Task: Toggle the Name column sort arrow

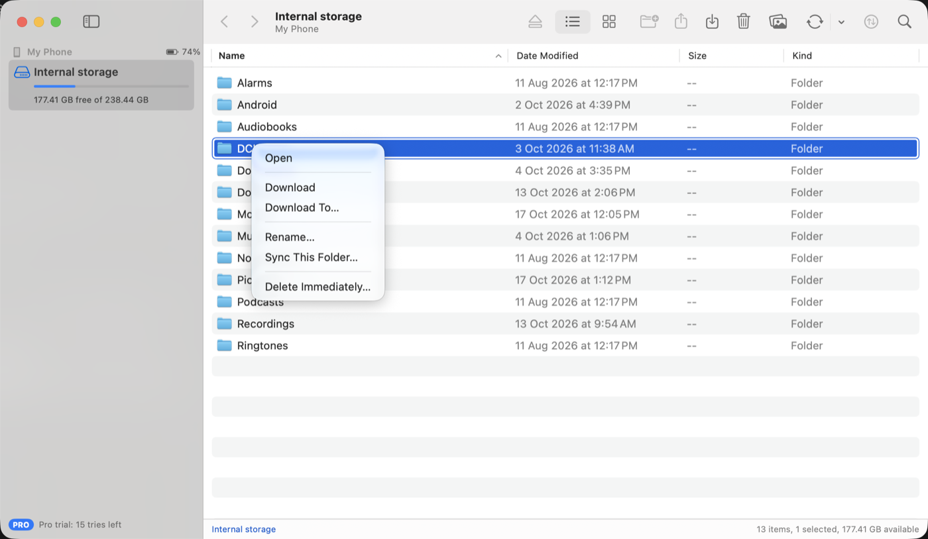Action: tap(498, 56)
